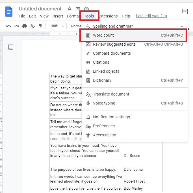Click the Word count menu icon

click(88, 36)
